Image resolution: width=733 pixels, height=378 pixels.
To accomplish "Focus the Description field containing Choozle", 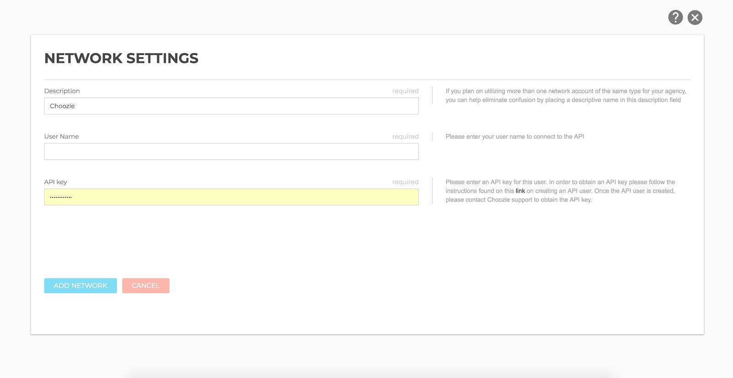I will [x=231, y=106].
